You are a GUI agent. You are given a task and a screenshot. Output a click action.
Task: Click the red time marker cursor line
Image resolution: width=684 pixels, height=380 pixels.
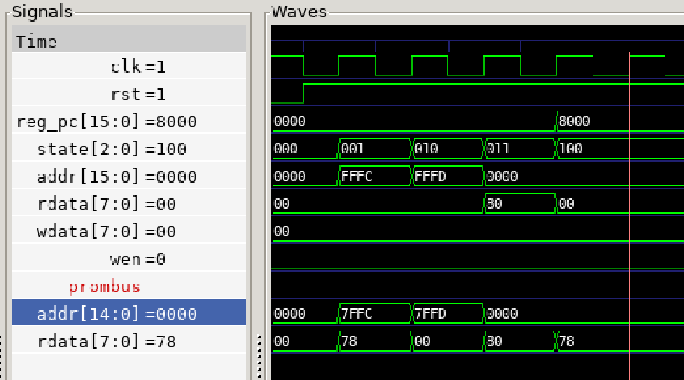pos(629,215)
